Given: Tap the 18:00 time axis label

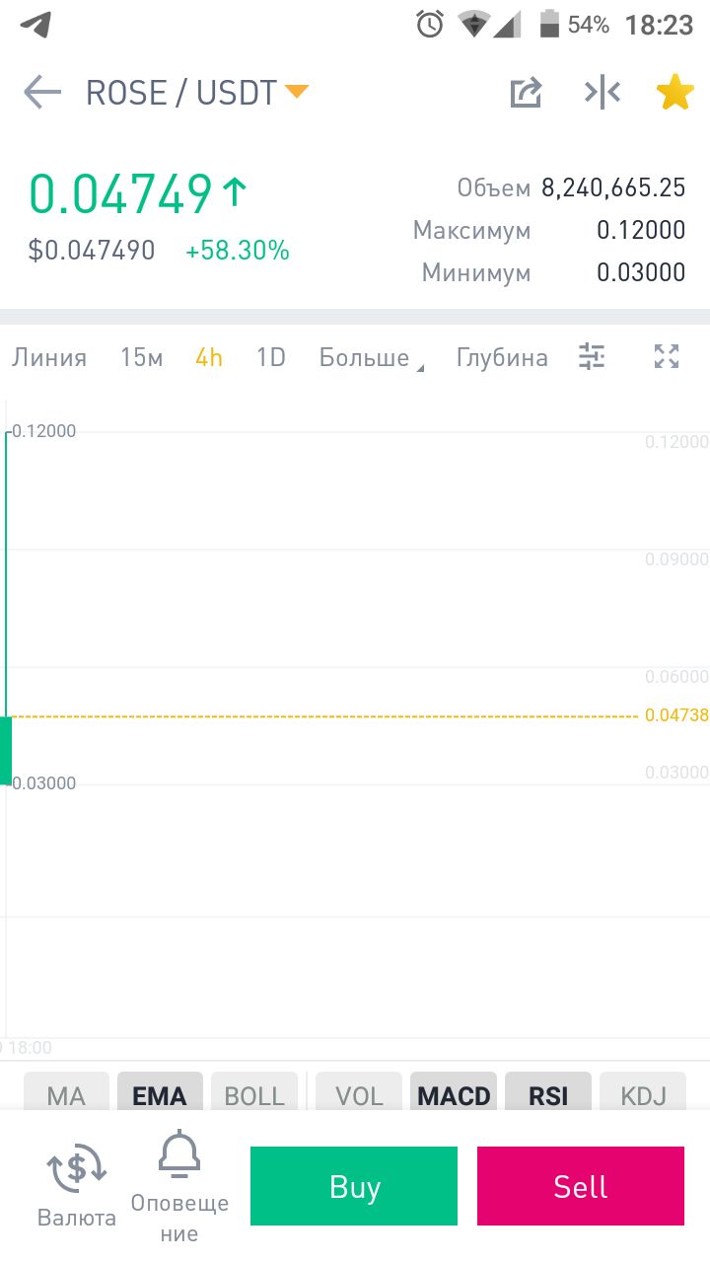Looking at the screenshot, I should (30, 1048).
